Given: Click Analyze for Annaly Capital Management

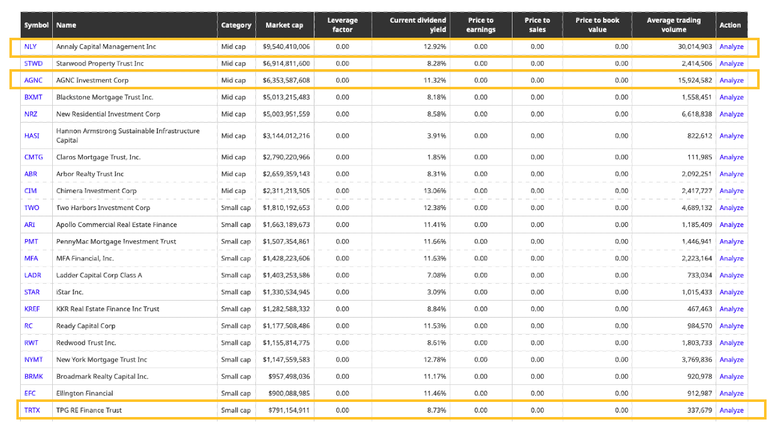Looking at the screenshot, I should click(x=731, y=47).
